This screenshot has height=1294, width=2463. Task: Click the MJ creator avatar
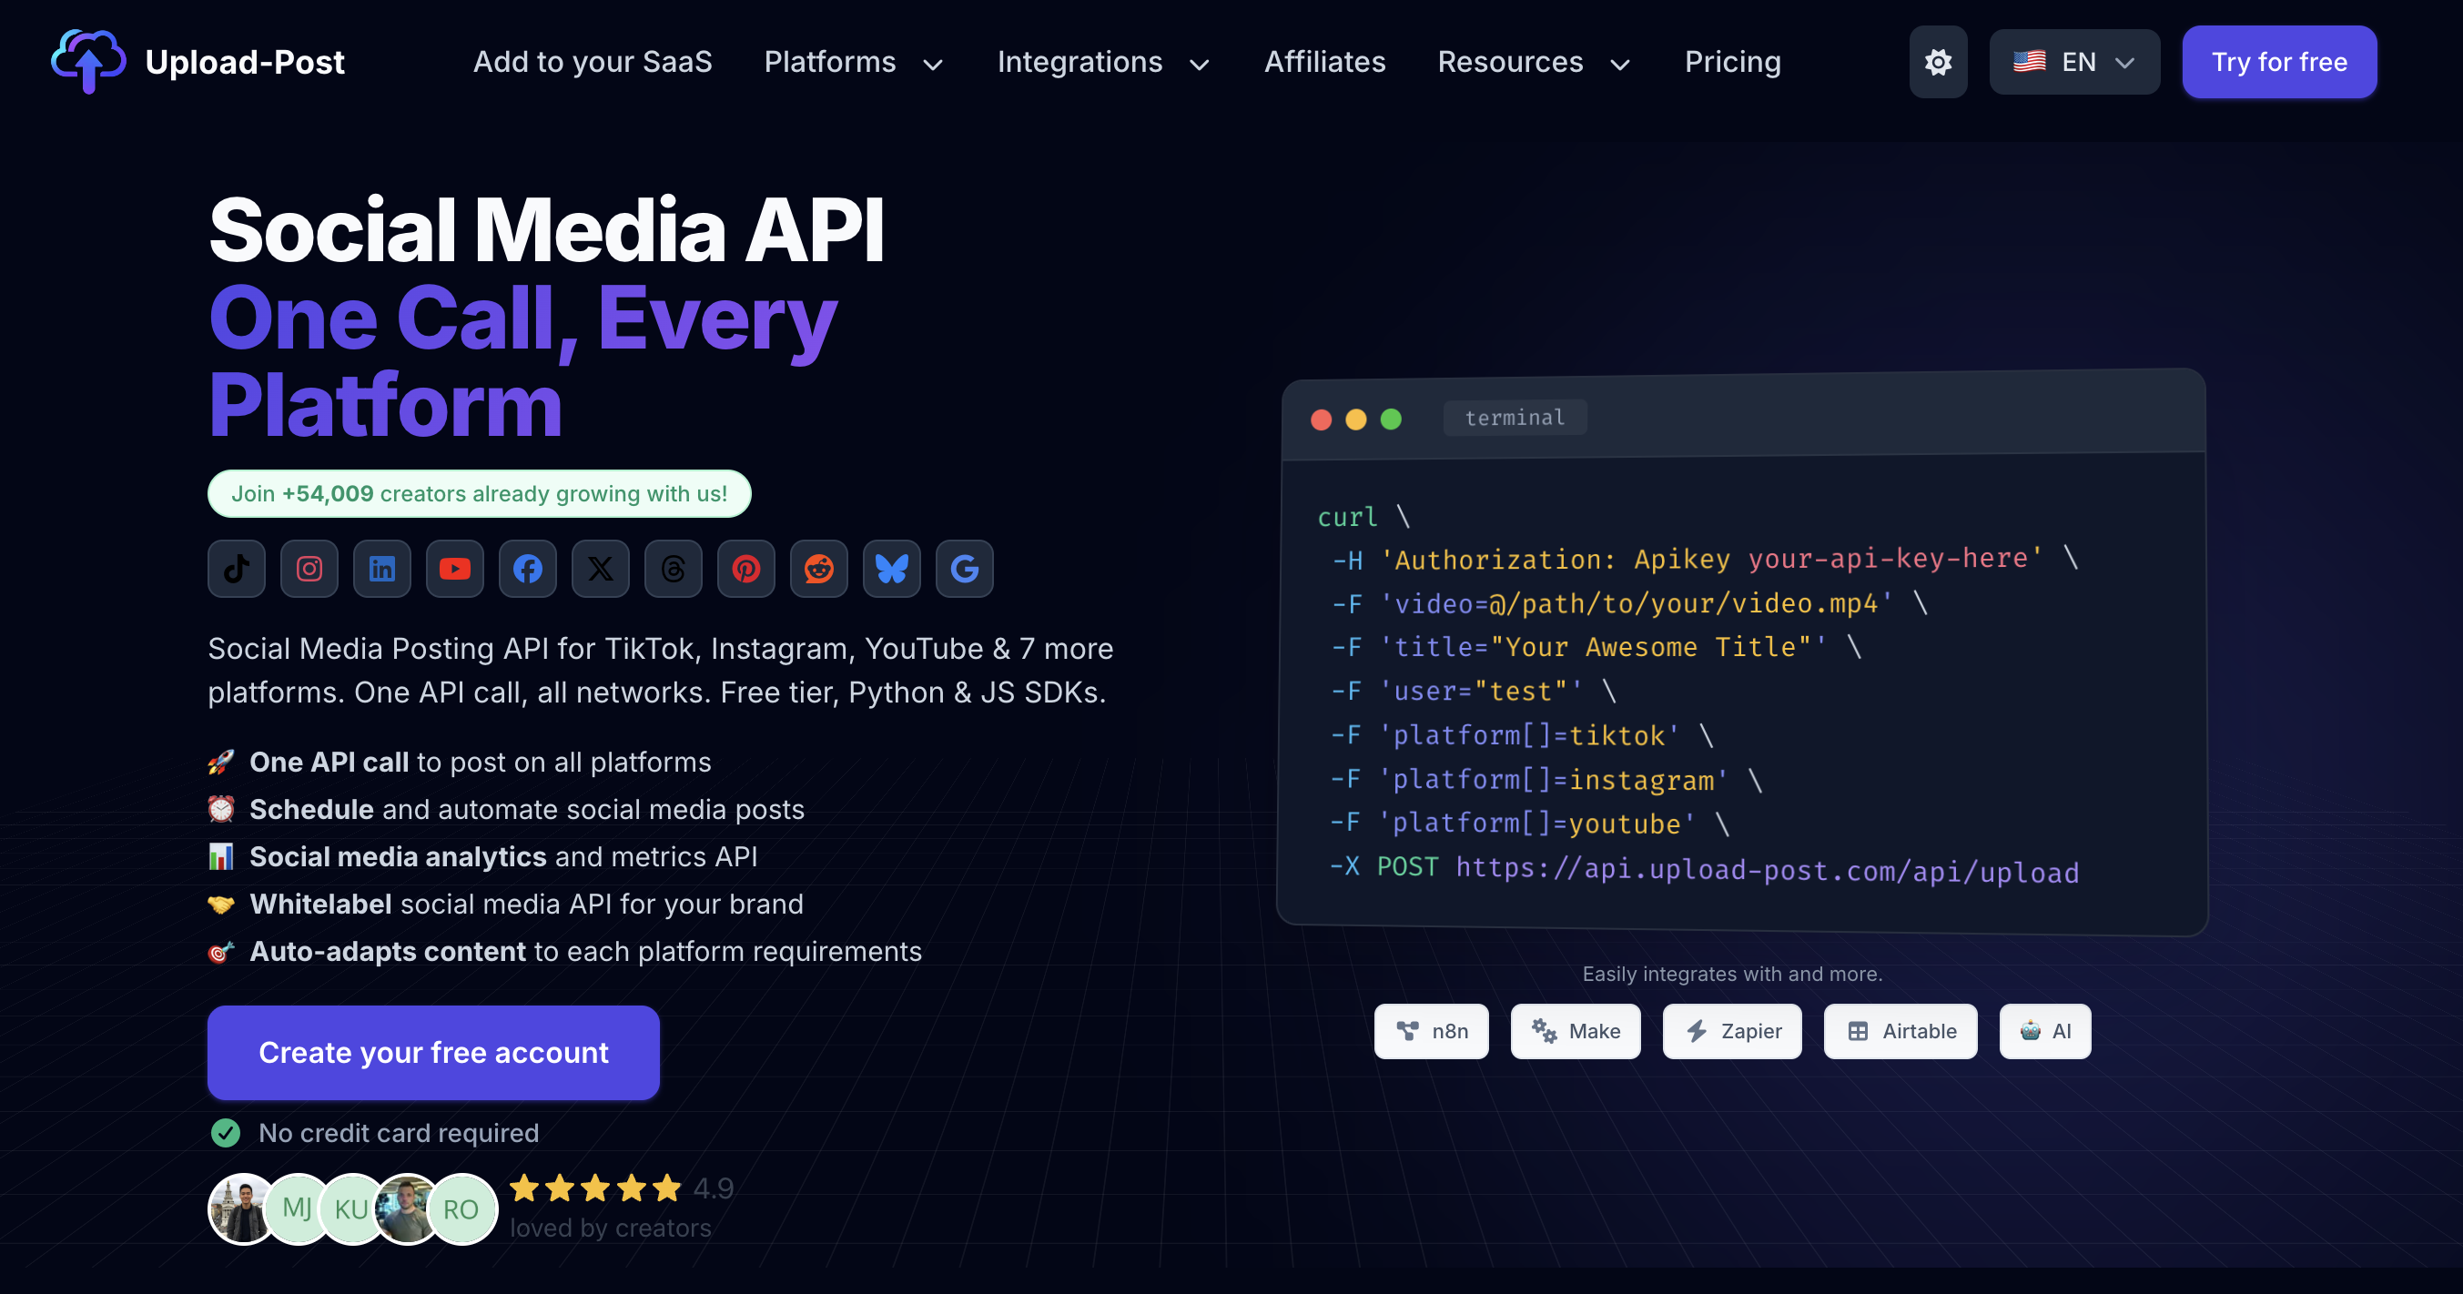tap(298, 1209)
